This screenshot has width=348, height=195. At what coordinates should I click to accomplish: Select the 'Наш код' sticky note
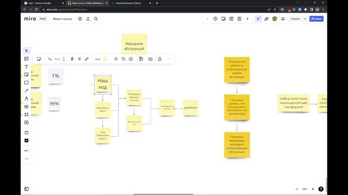[x=103, y=84]
